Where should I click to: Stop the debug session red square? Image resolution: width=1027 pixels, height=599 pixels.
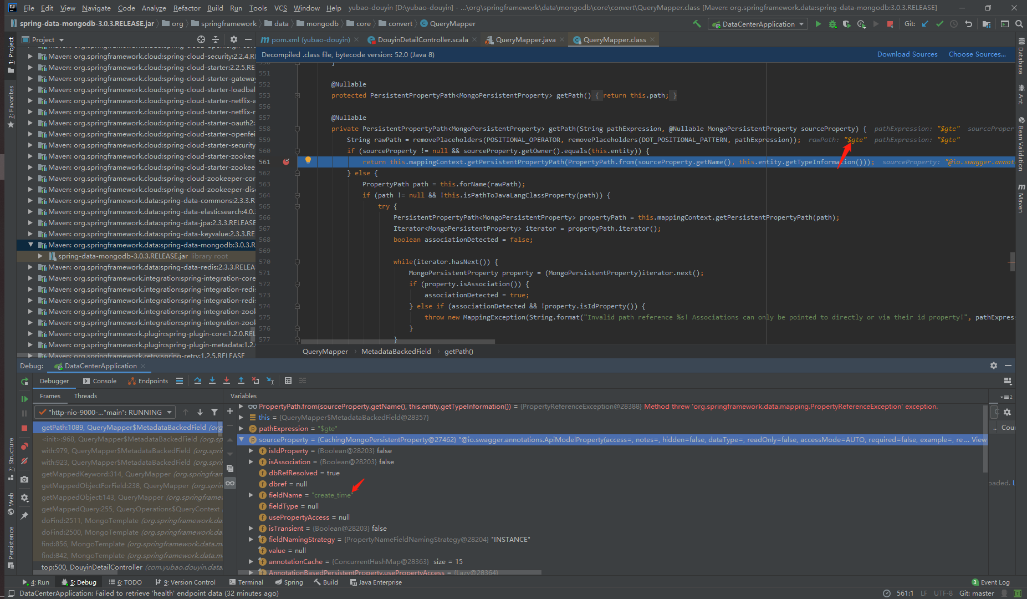pos(24,428)
